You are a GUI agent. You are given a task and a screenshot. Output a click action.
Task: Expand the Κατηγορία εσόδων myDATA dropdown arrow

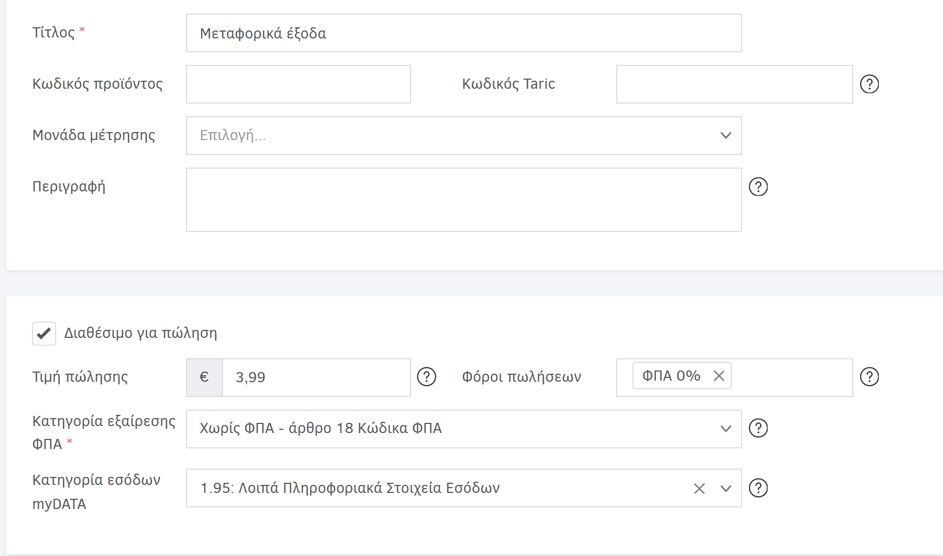coord(725,489)
